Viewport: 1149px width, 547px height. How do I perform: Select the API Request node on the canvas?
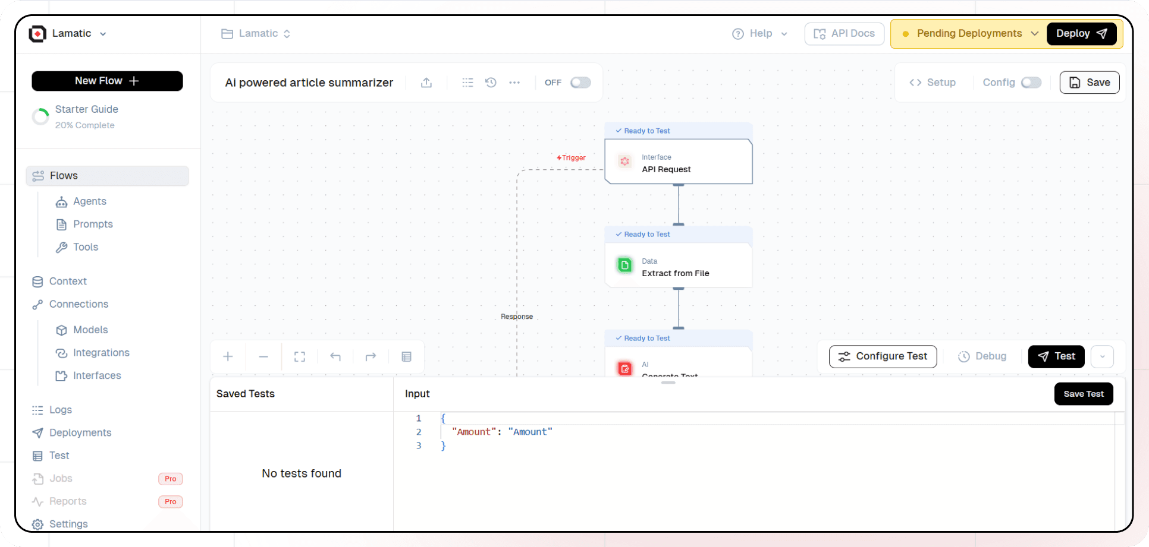(678, 162)
